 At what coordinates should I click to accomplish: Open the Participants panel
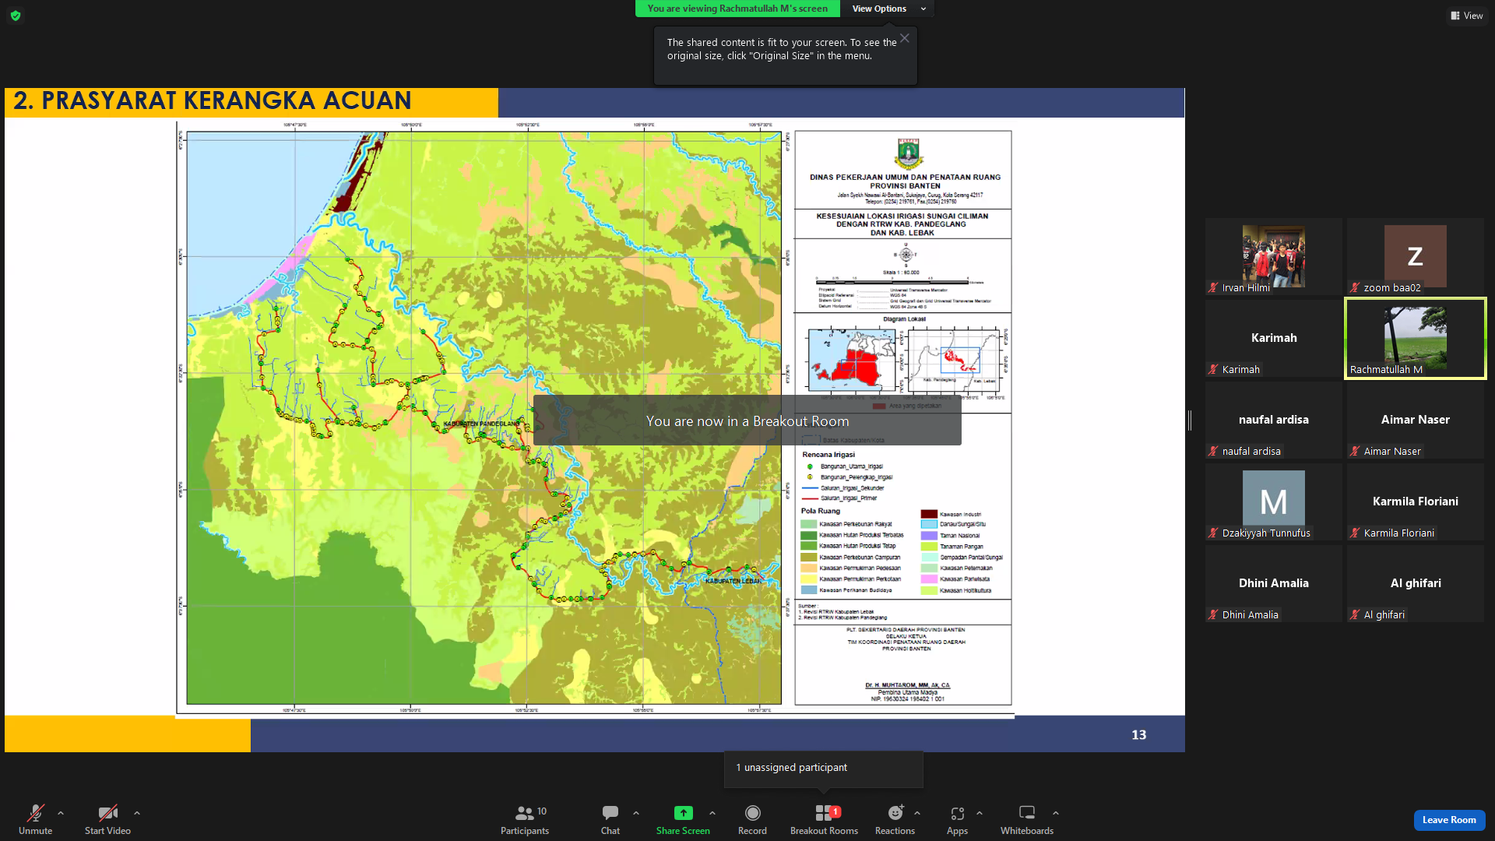[525, 819]
